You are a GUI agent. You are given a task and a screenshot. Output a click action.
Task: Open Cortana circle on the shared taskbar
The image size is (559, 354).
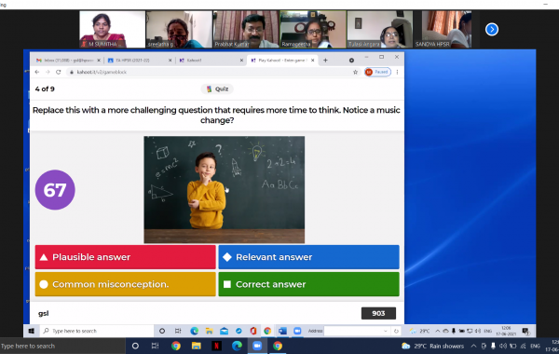(x=162, y=331)
